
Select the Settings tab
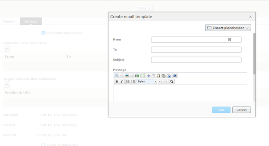click(x=31, y=21)
